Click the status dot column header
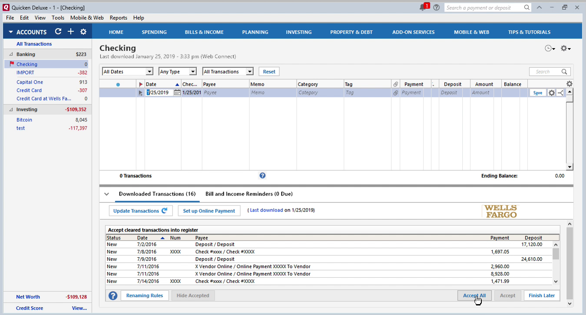 pos(118,84)
